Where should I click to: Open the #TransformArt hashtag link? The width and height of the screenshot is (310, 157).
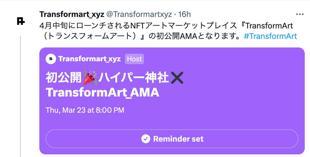tap(270, 36)
